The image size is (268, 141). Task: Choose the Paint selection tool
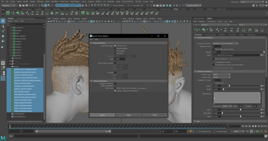tap(3, 31)
